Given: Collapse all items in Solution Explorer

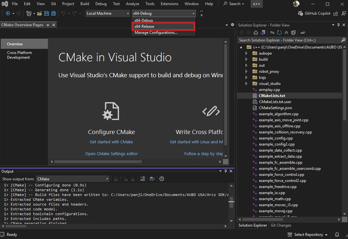Looking at the screenshot, I should click(x=286, y=32).
